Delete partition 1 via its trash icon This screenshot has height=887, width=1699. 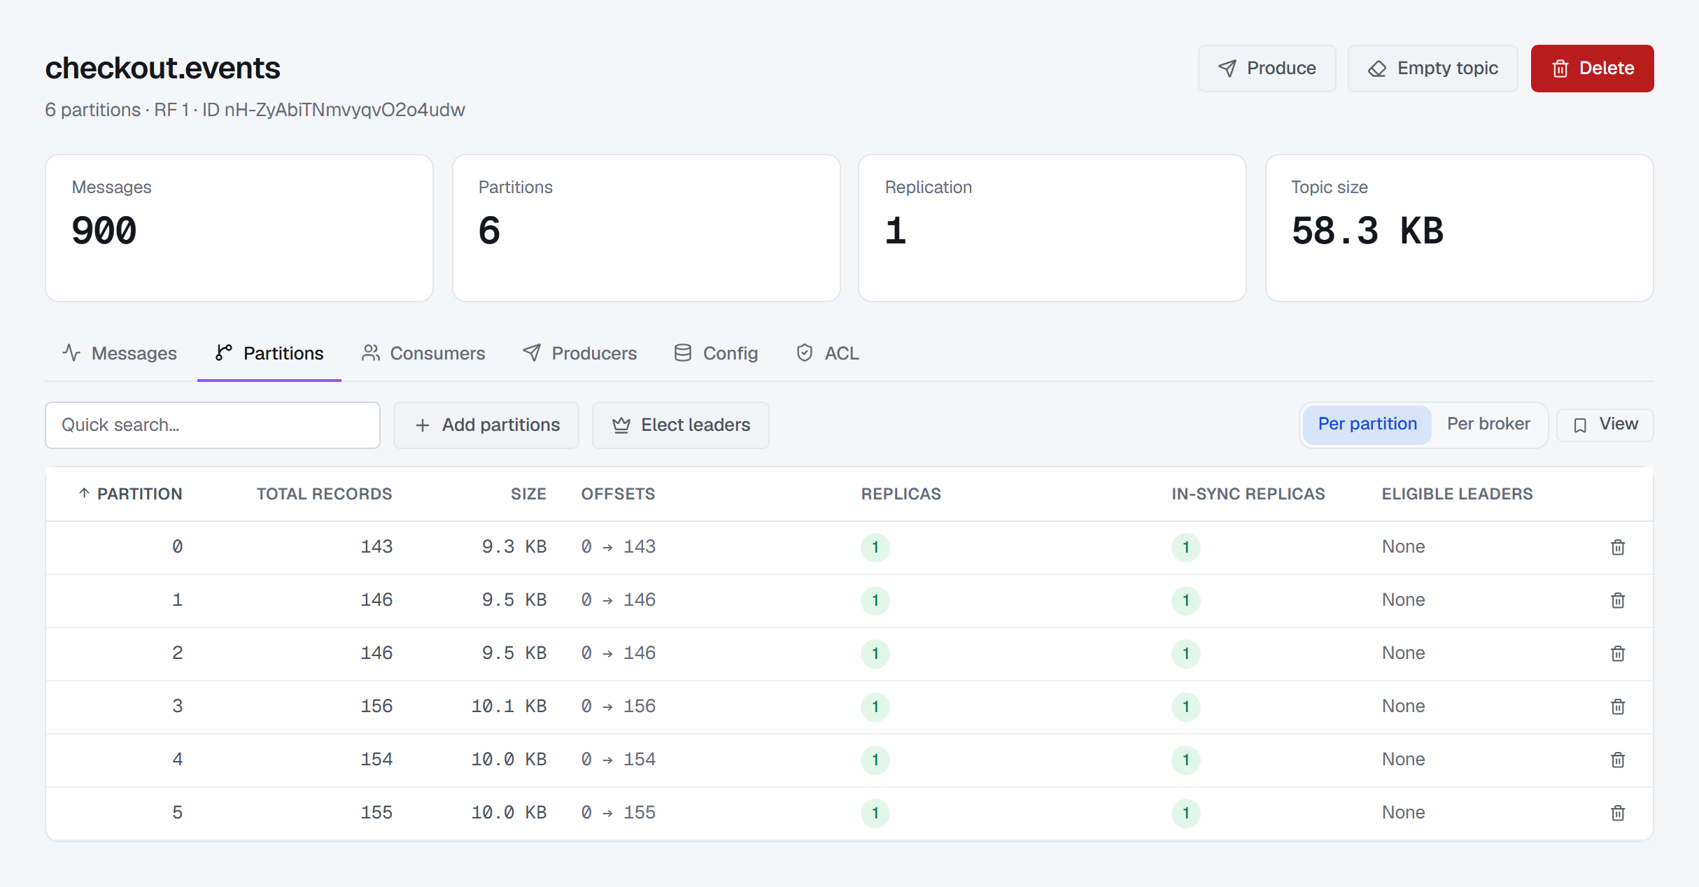[x=1618, y=600]
